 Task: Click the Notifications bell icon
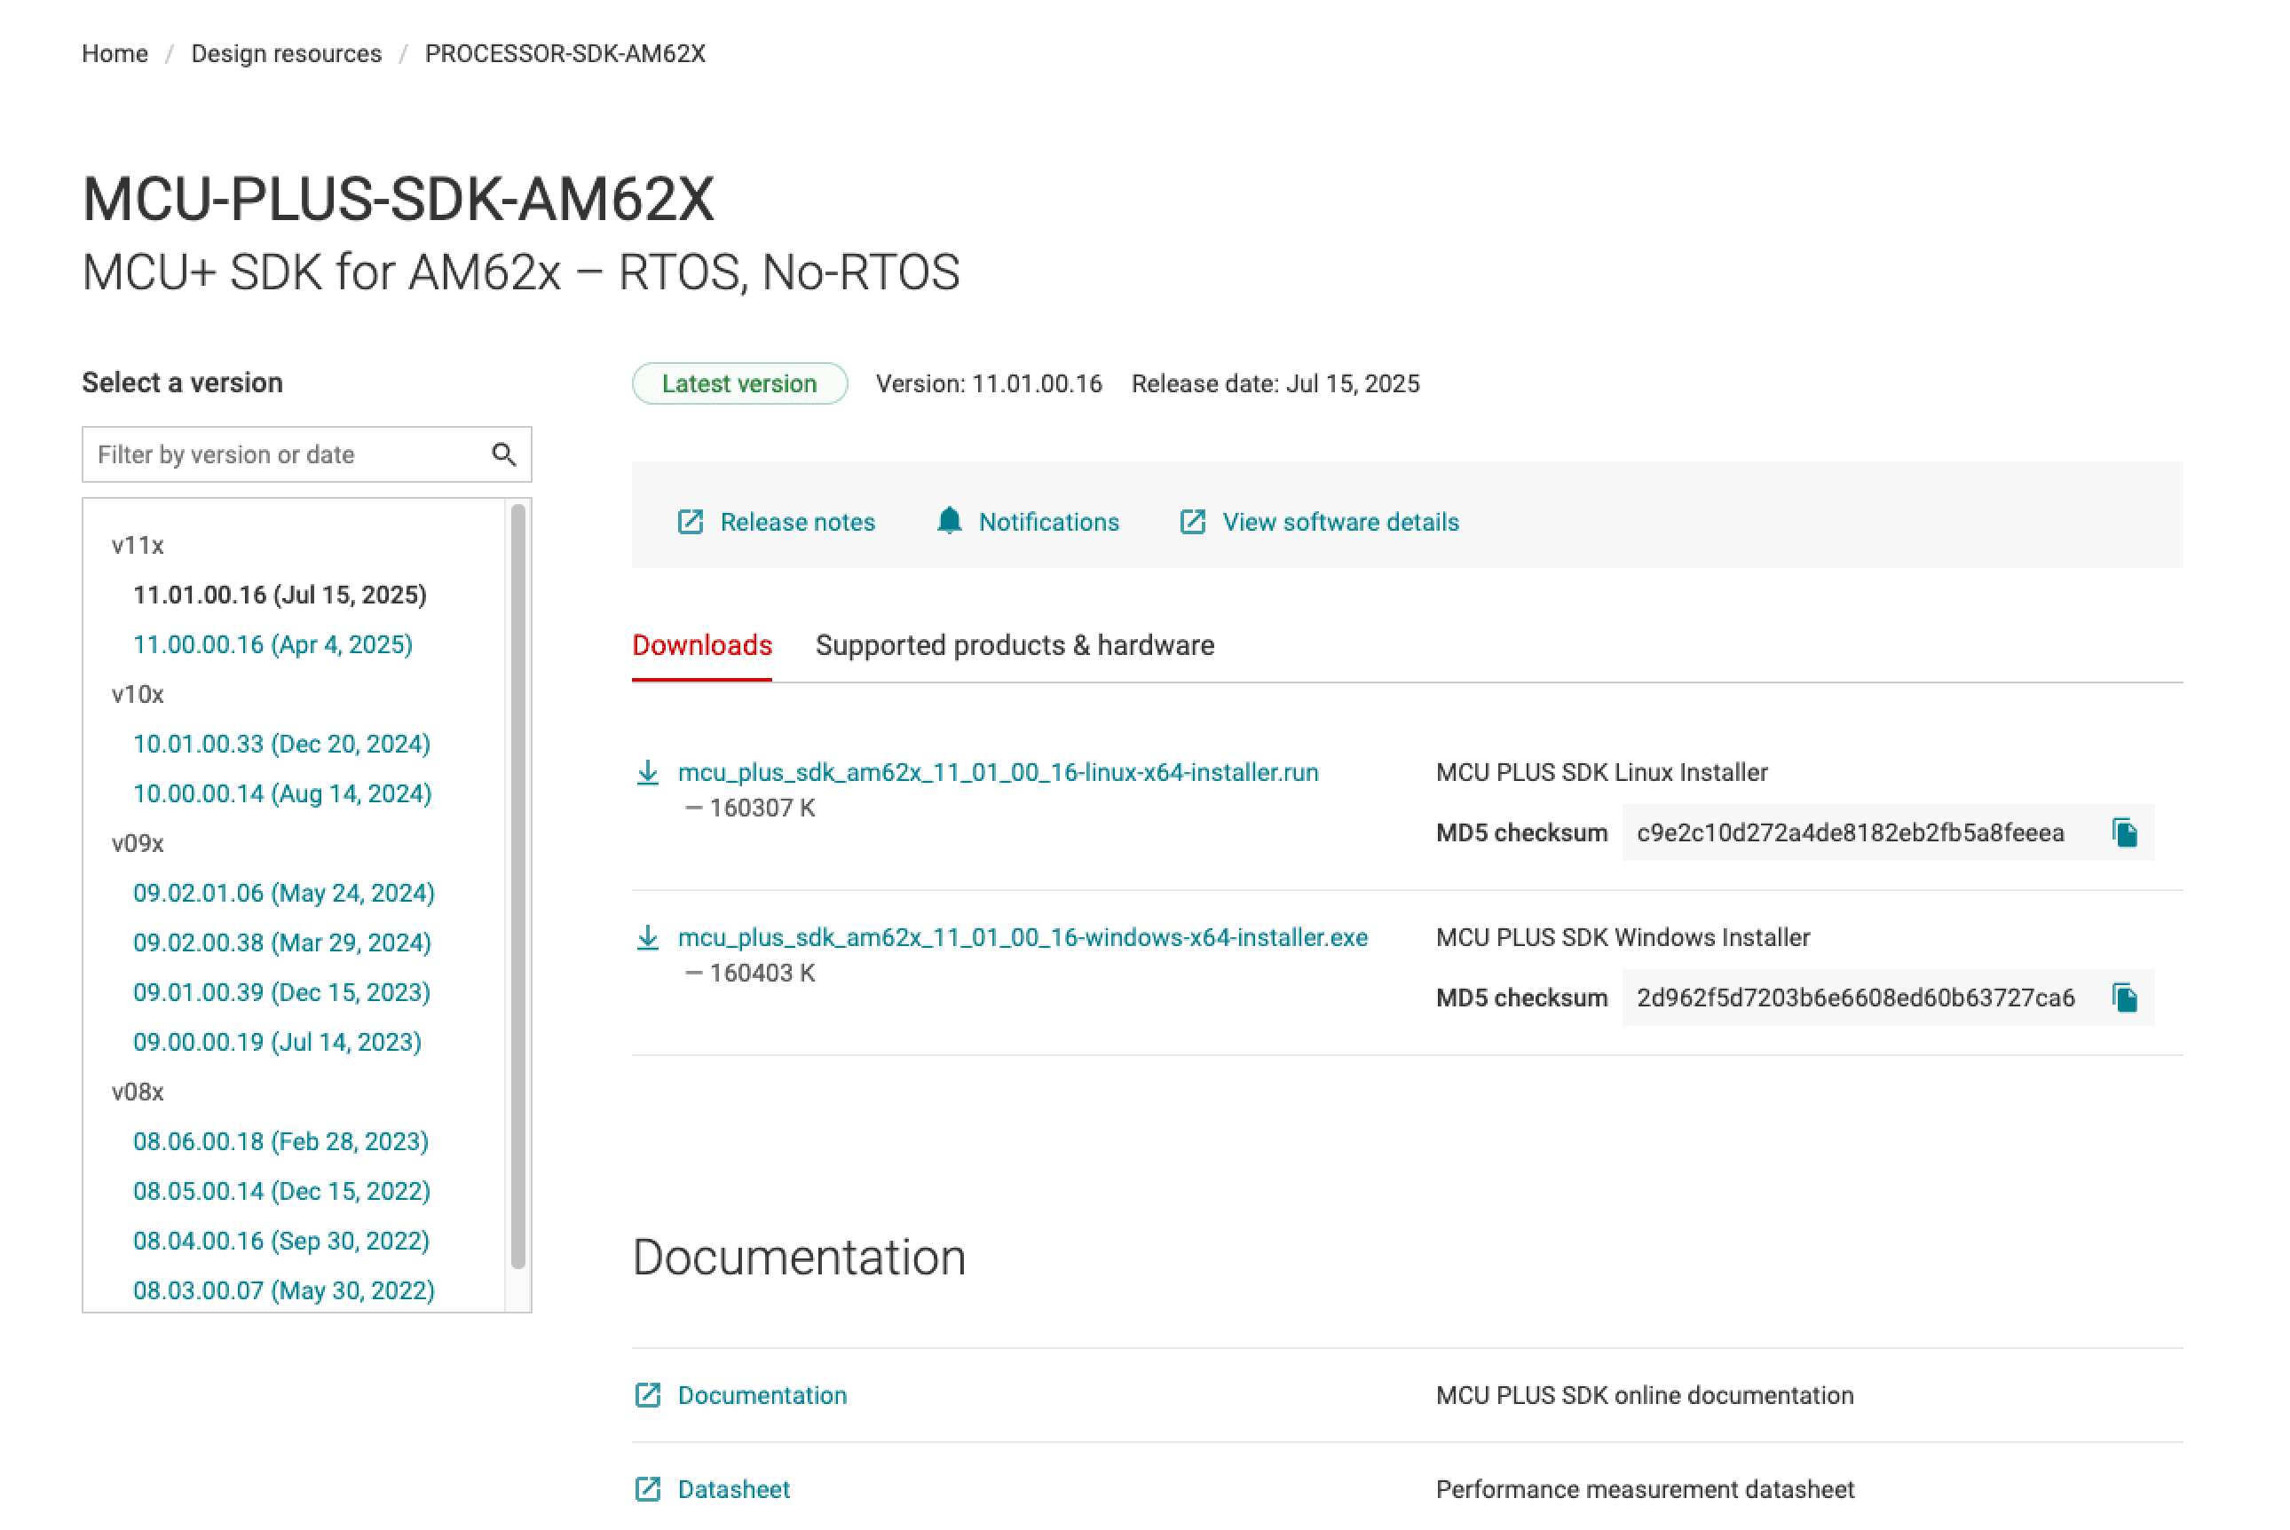(x=948, y=521)
